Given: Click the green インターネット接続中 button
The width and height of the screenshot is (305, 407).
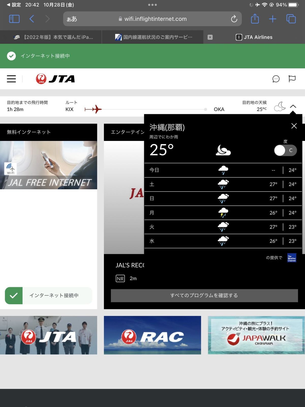Looking at the screenshot, I should point(49,296).
